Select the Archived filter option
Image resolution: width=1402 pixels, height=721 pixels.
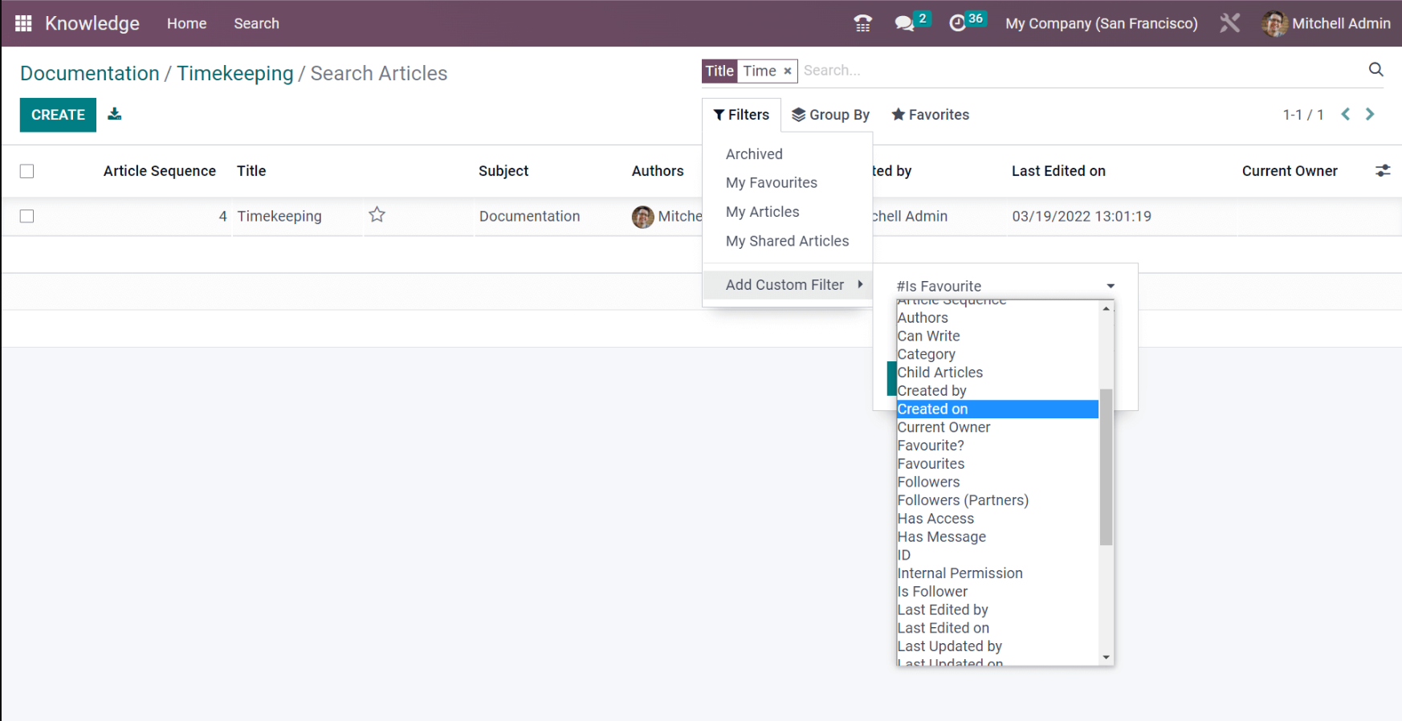click(x=754, y=154)
